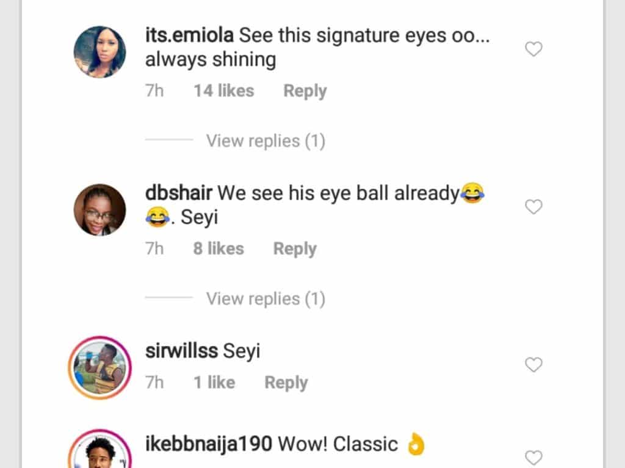View ikebbnaija190 story avatar
This screenshot has height=468, width=625.
[x=99, y=449]
